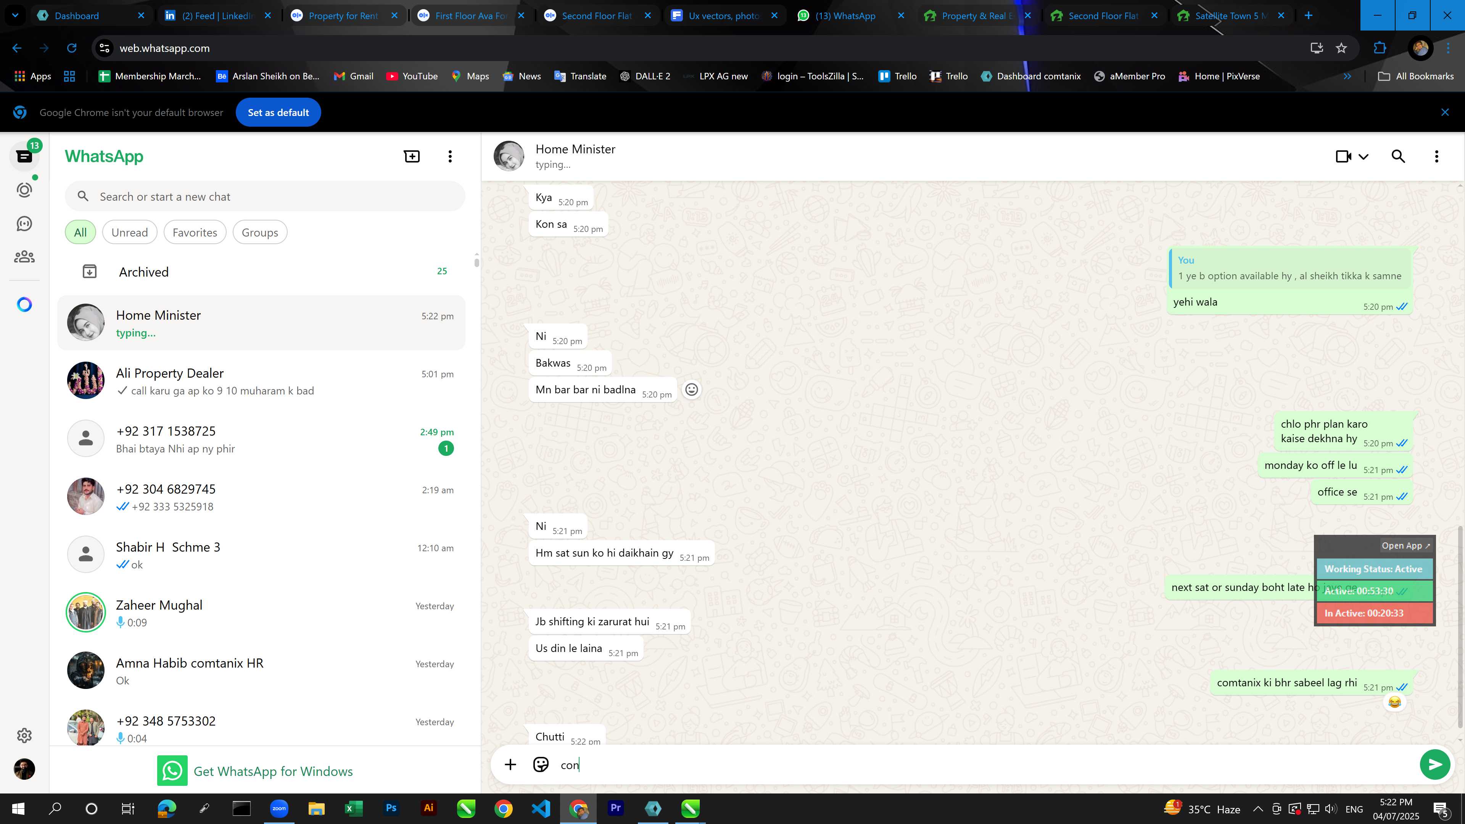This screenshot has width=1465, height=824.
Task: Open the Channels icon in sidebar
Action: click(x=24, y=224)
